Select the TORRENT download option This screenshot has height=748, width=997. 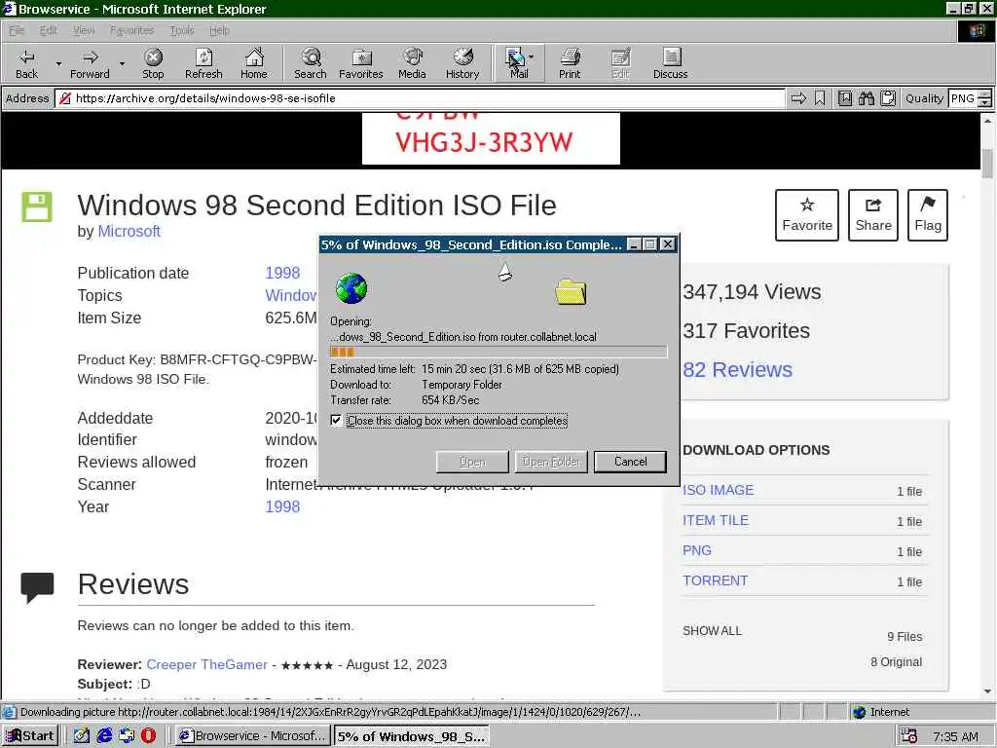click(x=715, y=580)
